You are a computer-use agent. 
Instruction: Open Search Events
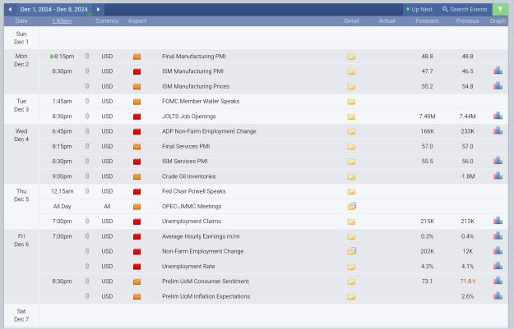point(465,10)
